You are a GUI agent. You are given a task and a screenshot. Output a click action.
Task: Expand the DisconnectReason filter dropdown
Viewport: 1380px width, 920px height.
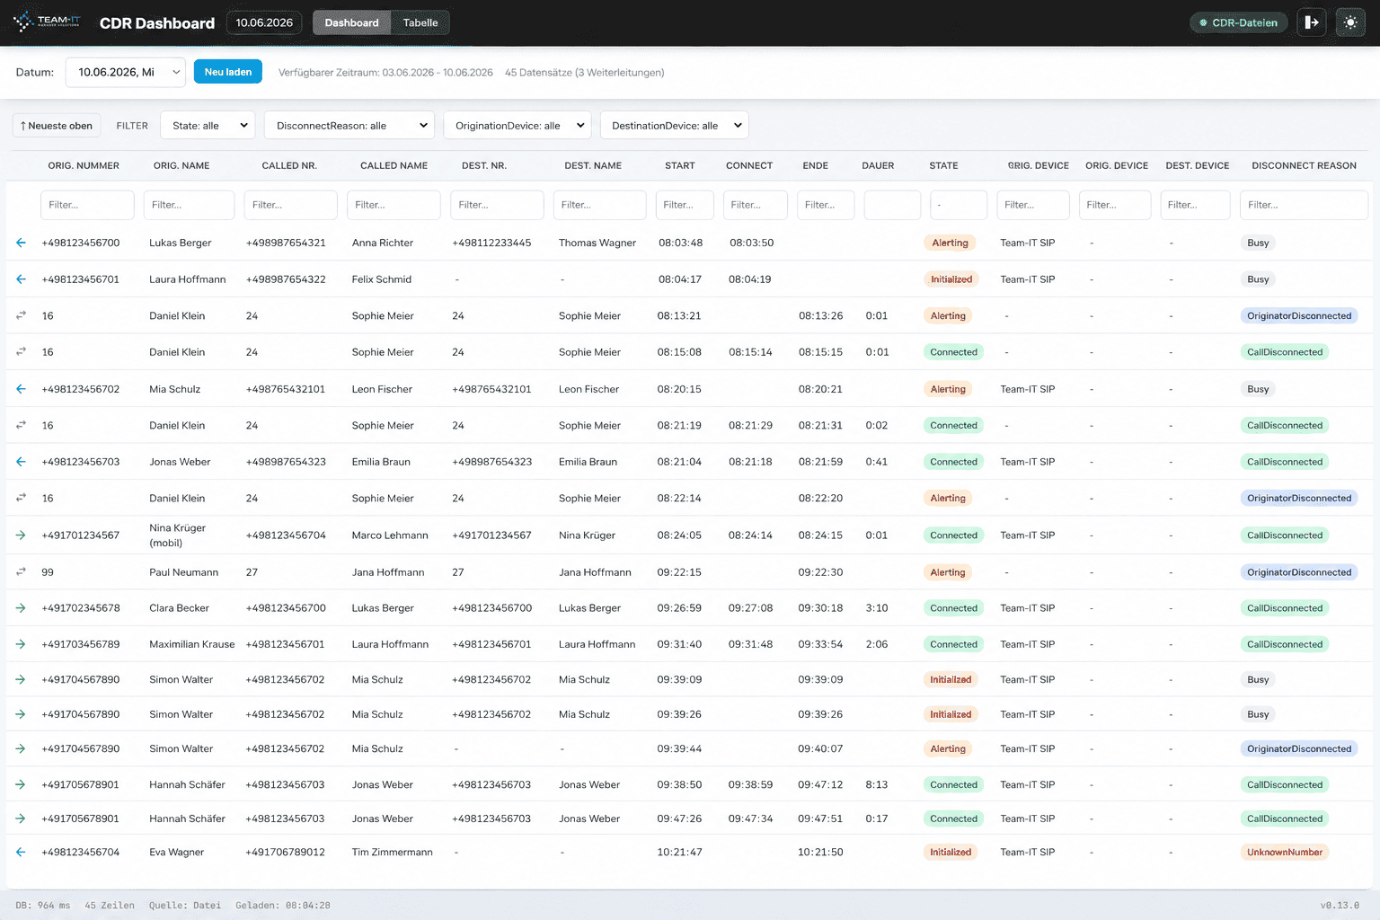coord(349,125)
